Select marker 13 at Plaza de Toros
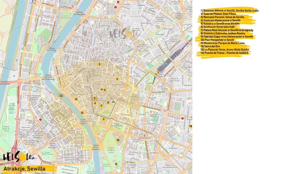Viewport: 282px width, 174px height. (x=76, y=99)
